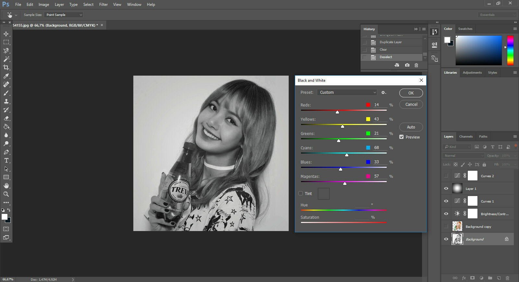Hide Layer 1 visibility

(446, 189)
